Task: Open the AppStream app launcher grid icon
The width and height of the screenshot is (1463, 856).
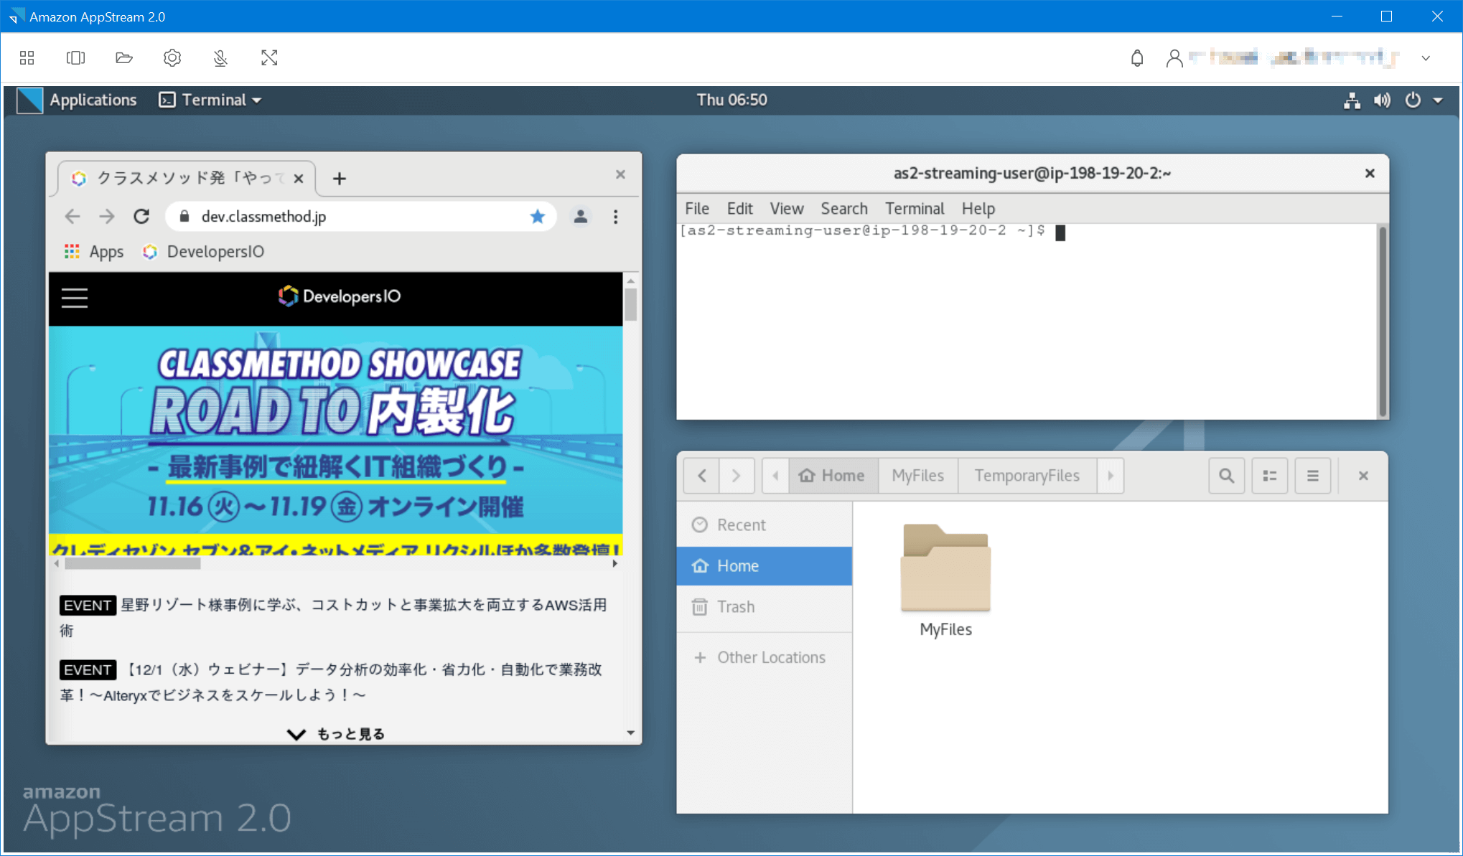Action: click(x=27, y=57)
